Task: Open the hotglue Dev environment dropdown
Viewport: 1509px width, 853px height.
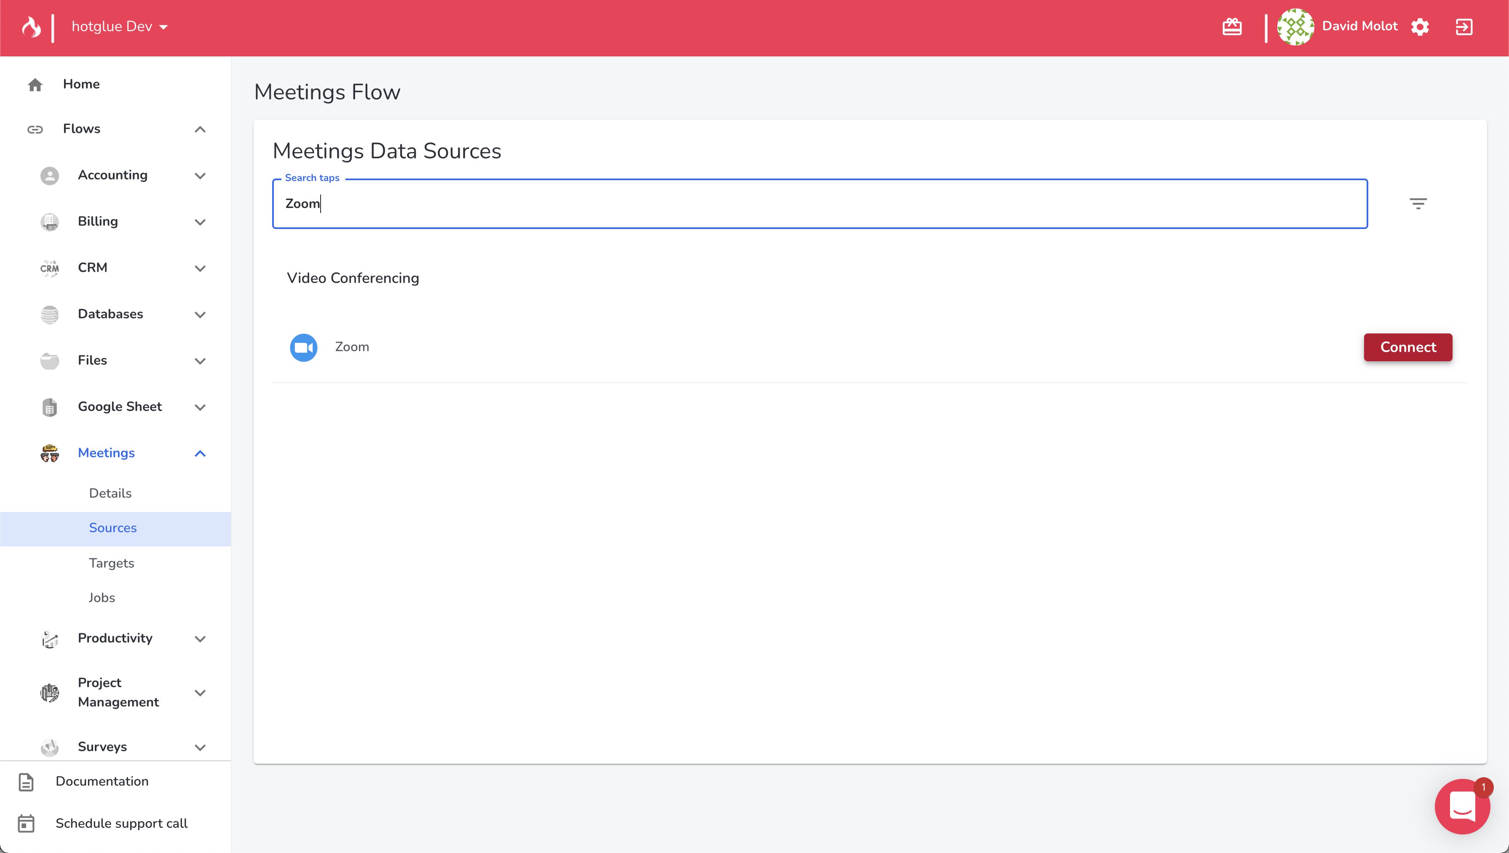Action: pos(120,27)
